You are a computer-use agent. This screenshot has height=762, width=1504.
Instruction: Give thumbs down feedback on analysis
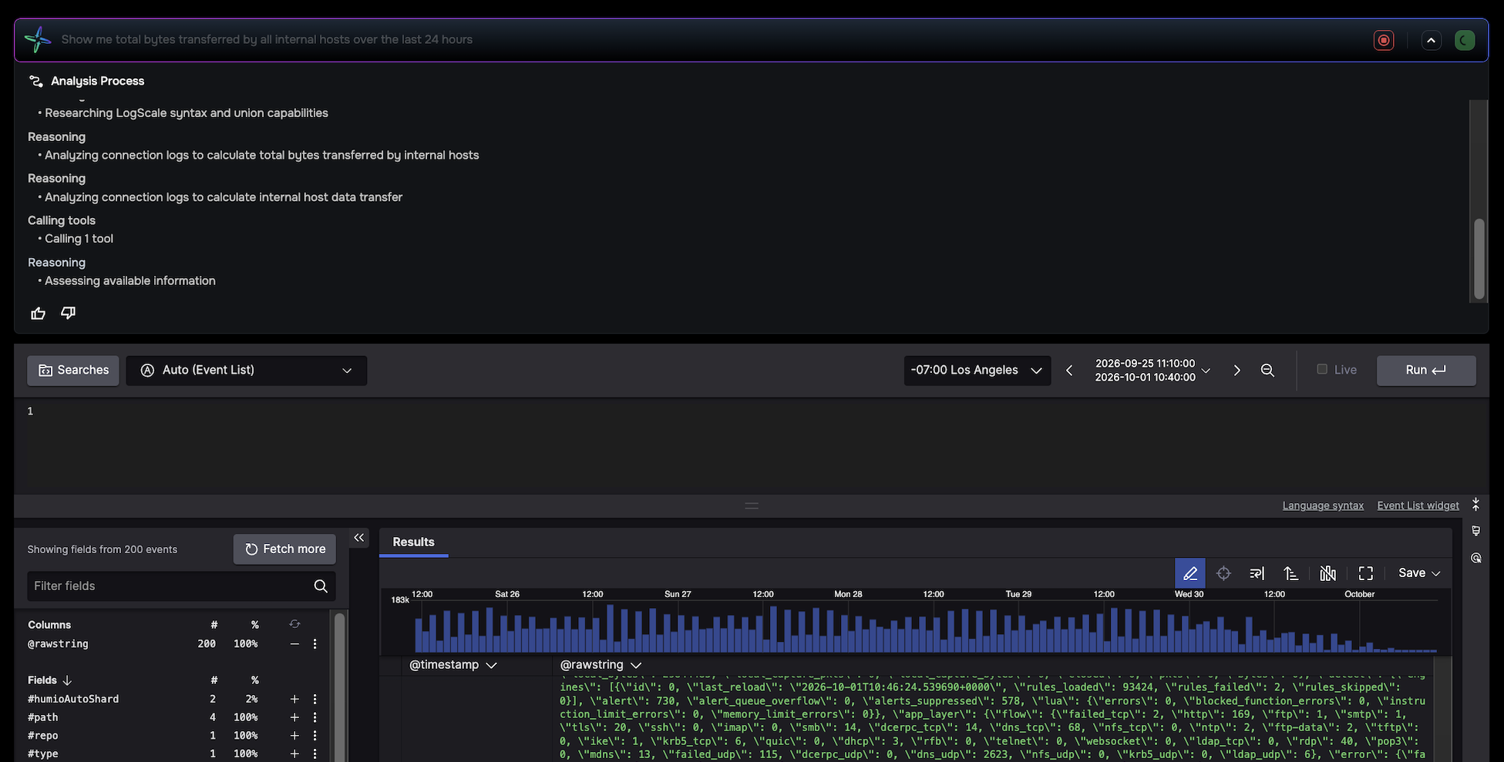[x=69, y=313]
